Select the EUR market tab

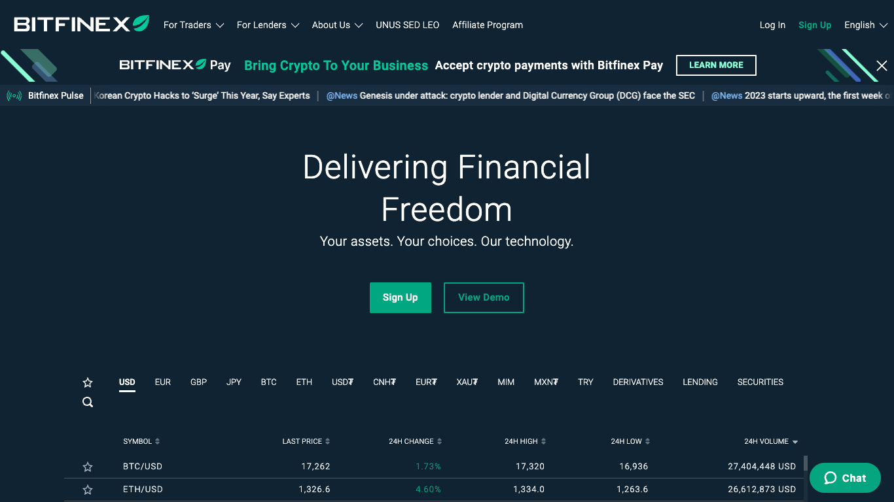(x=163, y=382)
